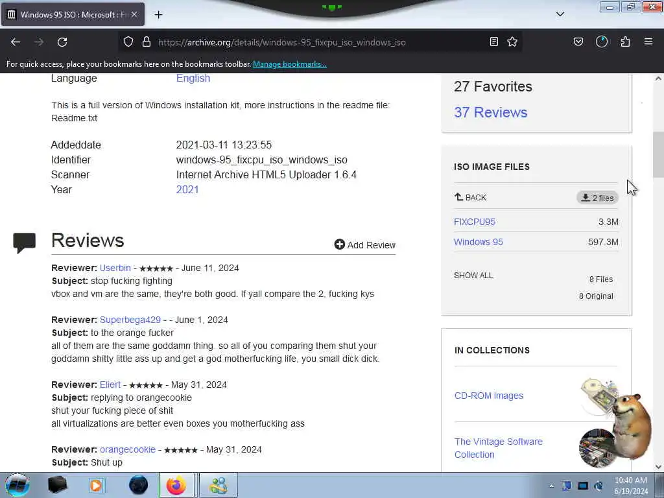
Task: Download the Windows 95 ISO file link
Action: click(x=478, y=242)
